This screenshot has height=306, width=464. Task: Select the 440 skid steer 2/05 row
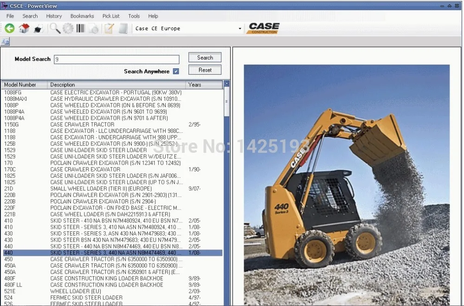(112, 247)
